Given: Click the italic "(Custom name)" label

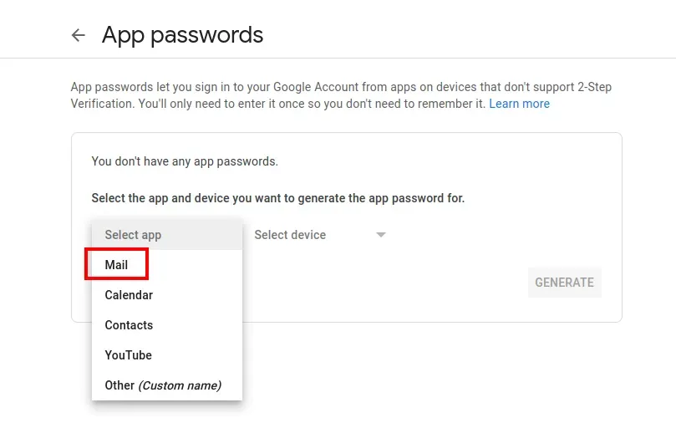Looking at the screenshot, I should pyautogui.click(x=180, y=385).
